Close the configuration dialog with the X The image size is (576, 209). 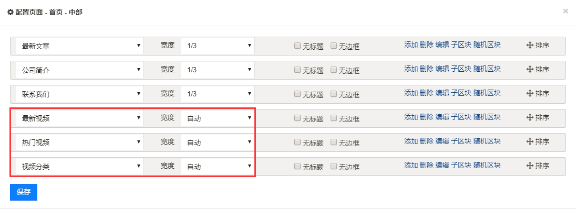tap(565, 12)
